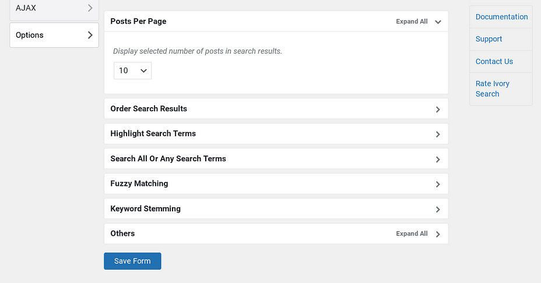This screenshot has height=283, width=541.
Task: Follow the Contact Us link
Action: [x=494, y=61]
